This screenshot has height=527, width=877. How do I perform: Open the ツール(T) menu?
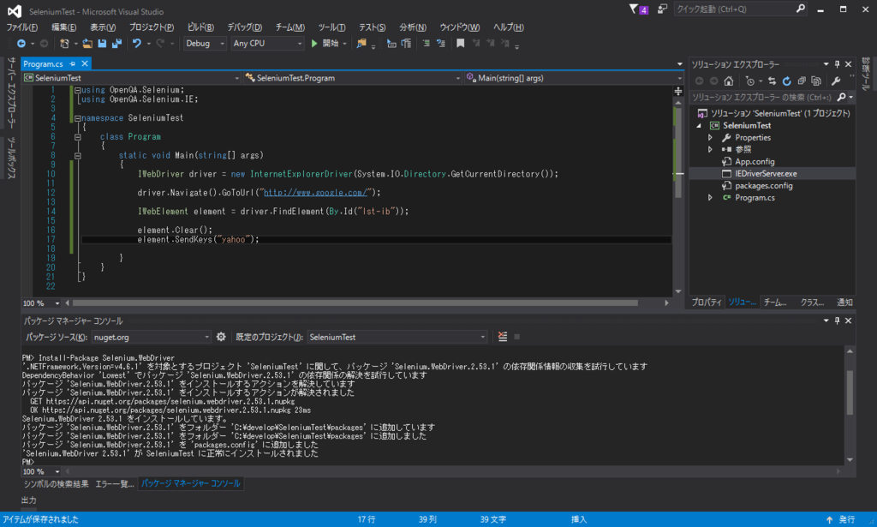point(331,27)
